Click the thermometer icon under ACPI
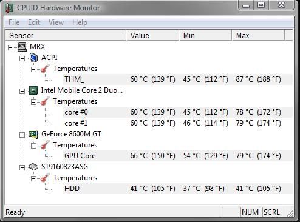Screen dimensions: 300x222 (x=45, y=69)
